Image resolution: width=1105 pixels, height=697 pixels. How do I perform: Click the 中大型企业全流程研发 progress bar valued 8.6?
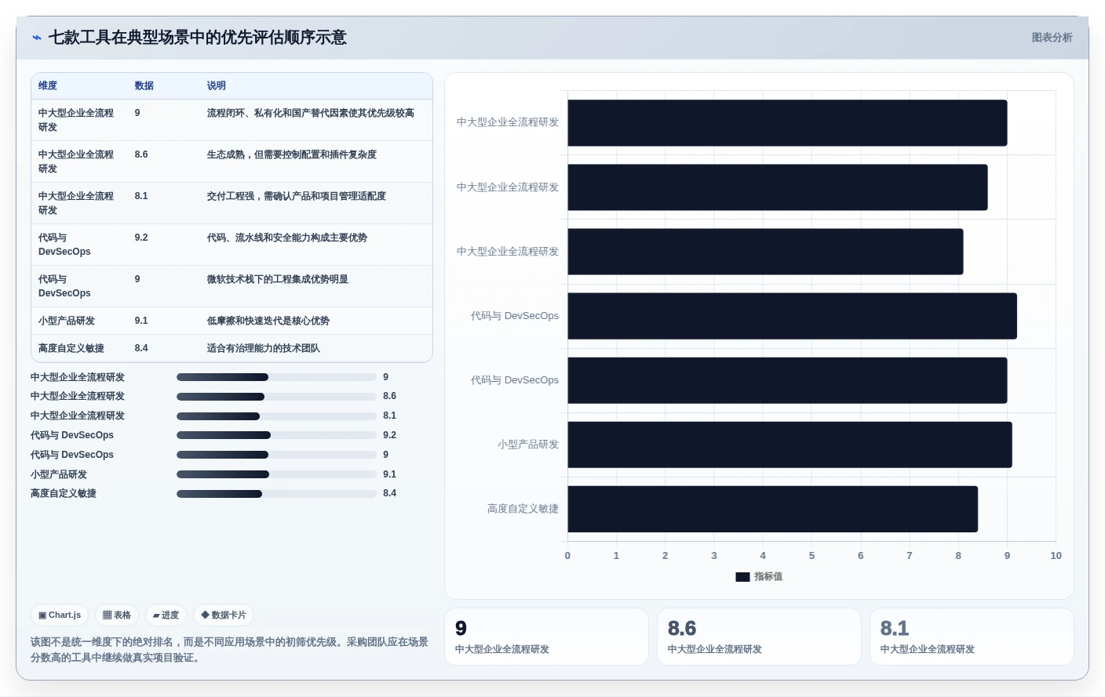[276, 397]
